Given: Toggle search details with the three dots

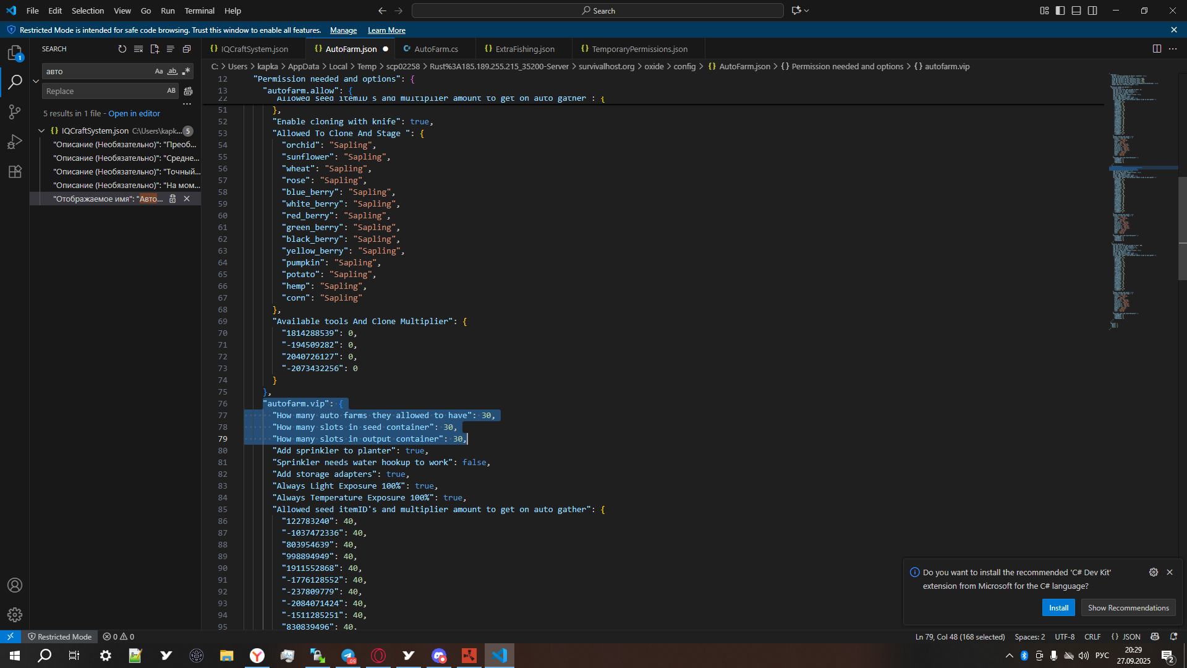Looking at the screenshot, I should [x=187, y=104].
